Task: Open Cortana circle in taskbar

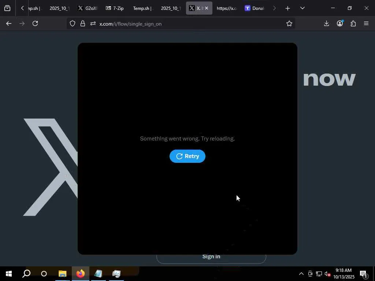Action: [44, 274]
